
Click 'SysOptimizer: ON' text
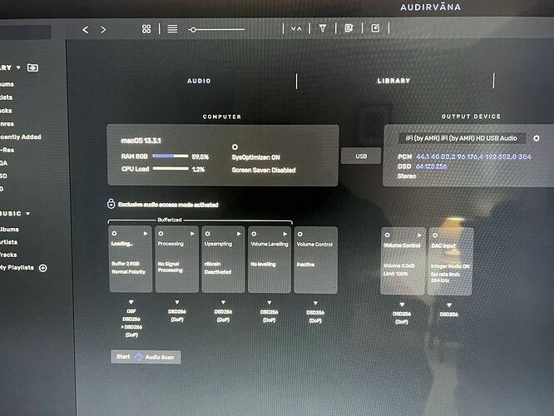coord(256,157)
